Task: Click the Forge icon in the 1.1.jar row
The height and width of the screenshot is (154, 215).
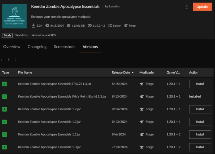Action: (142, 134)
